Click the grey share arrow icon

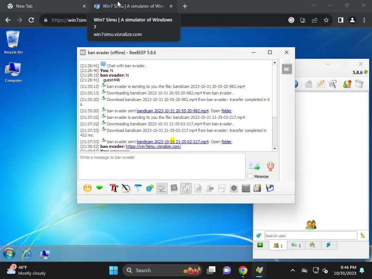click(x=210, y=188)
